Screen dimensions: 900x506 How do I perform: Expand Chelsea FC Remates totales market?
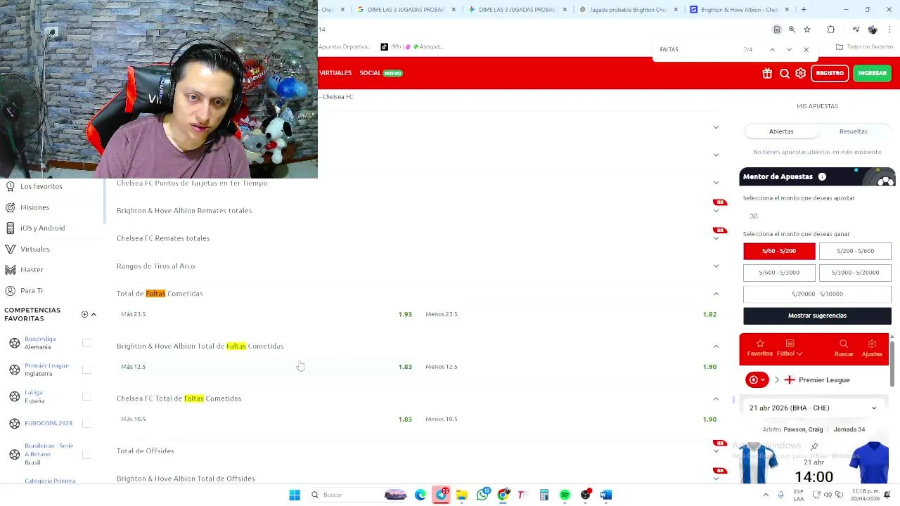click(x=716, y=238)
